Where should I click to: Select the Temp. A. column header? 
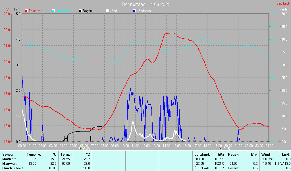tap(34, 155)
